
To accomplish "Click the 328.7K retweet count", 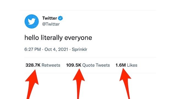I will tap(33, 65).
